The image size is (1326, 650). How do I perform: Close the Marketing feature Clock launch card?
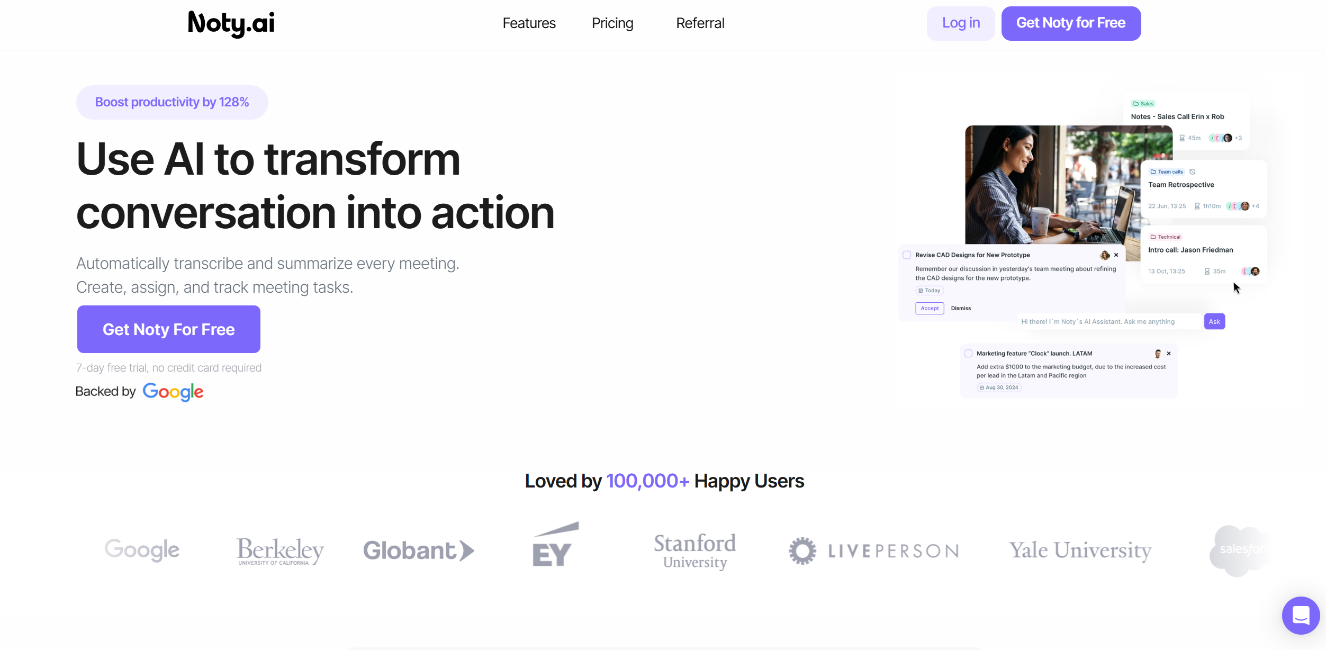[1169, 354]
